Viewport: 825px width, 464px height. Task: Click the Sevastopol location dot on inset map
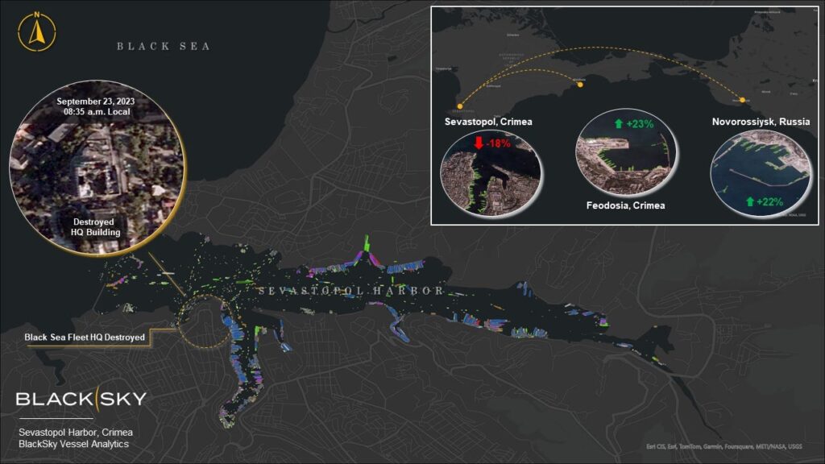[x=460, y=106]
